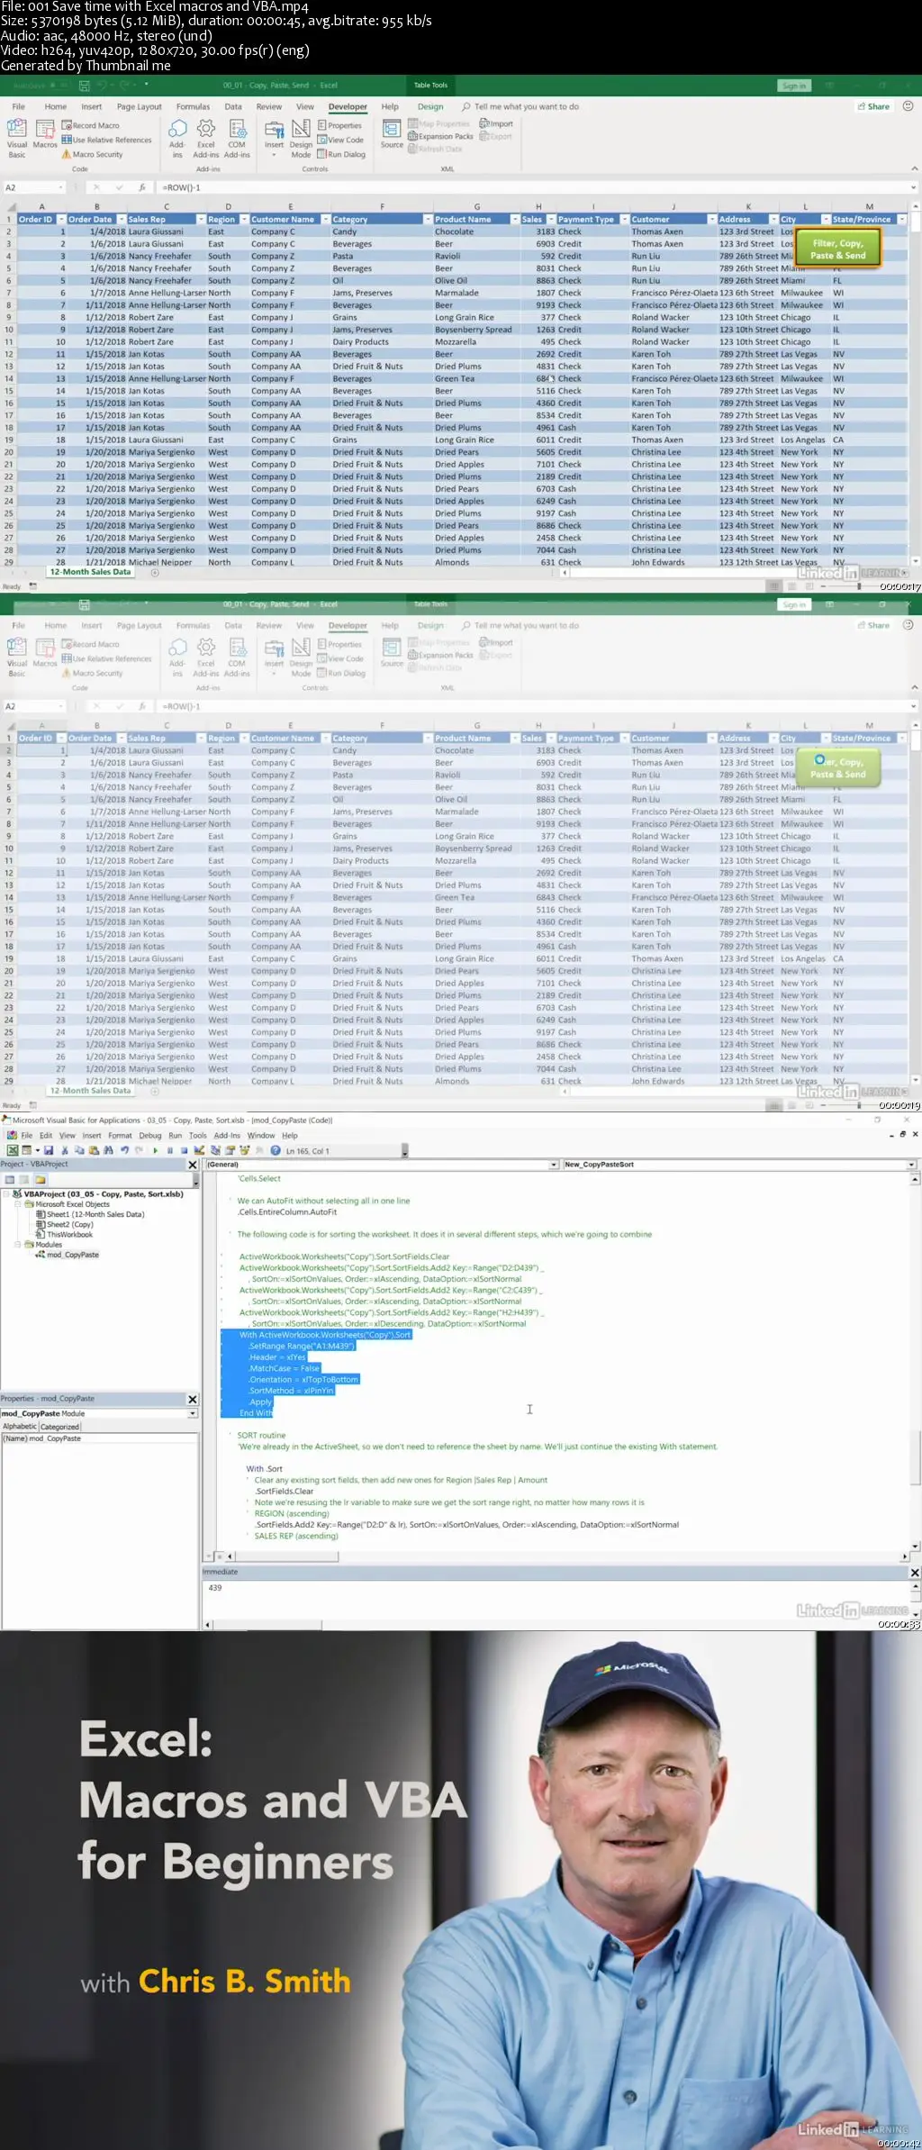Click the Reset stop icon in VBA toolbar
The image size is (922, 2150).
tap(184, 1150)
